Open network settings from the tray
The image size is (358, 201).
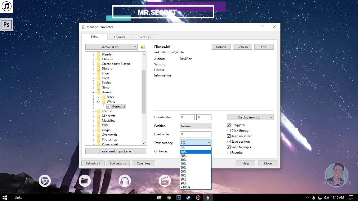pos(320,197)
